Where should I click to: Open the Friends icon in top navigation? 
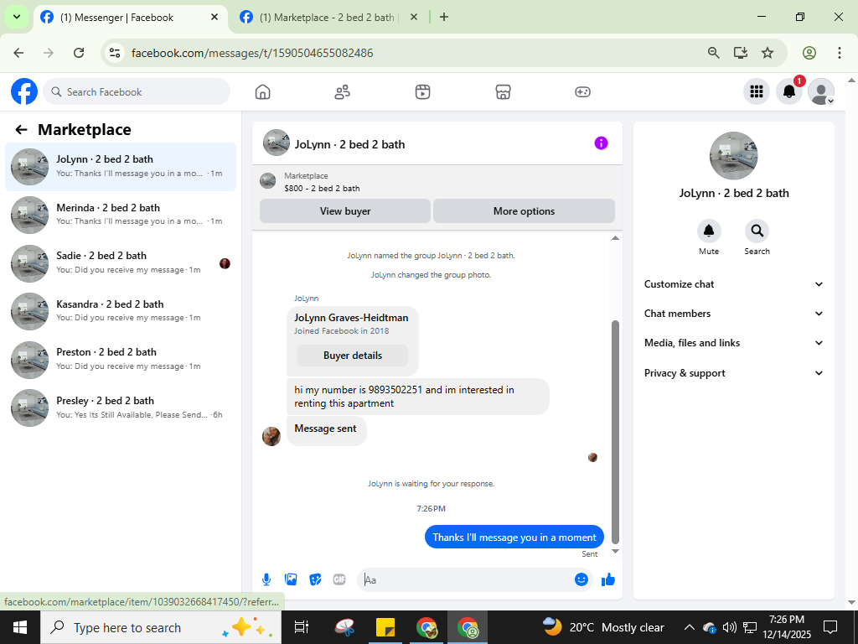tap(343, 92)
